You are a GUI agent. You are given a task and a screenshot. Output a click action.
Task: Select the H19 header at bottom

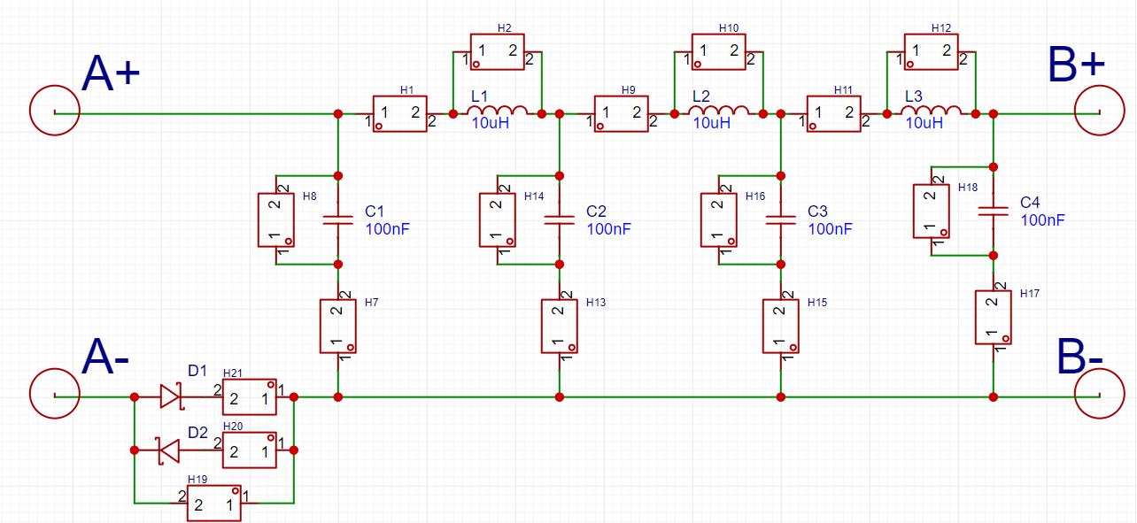213,503
